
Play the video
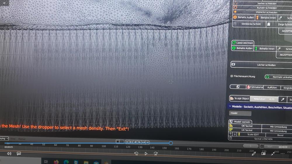click(x=146, y=153)
